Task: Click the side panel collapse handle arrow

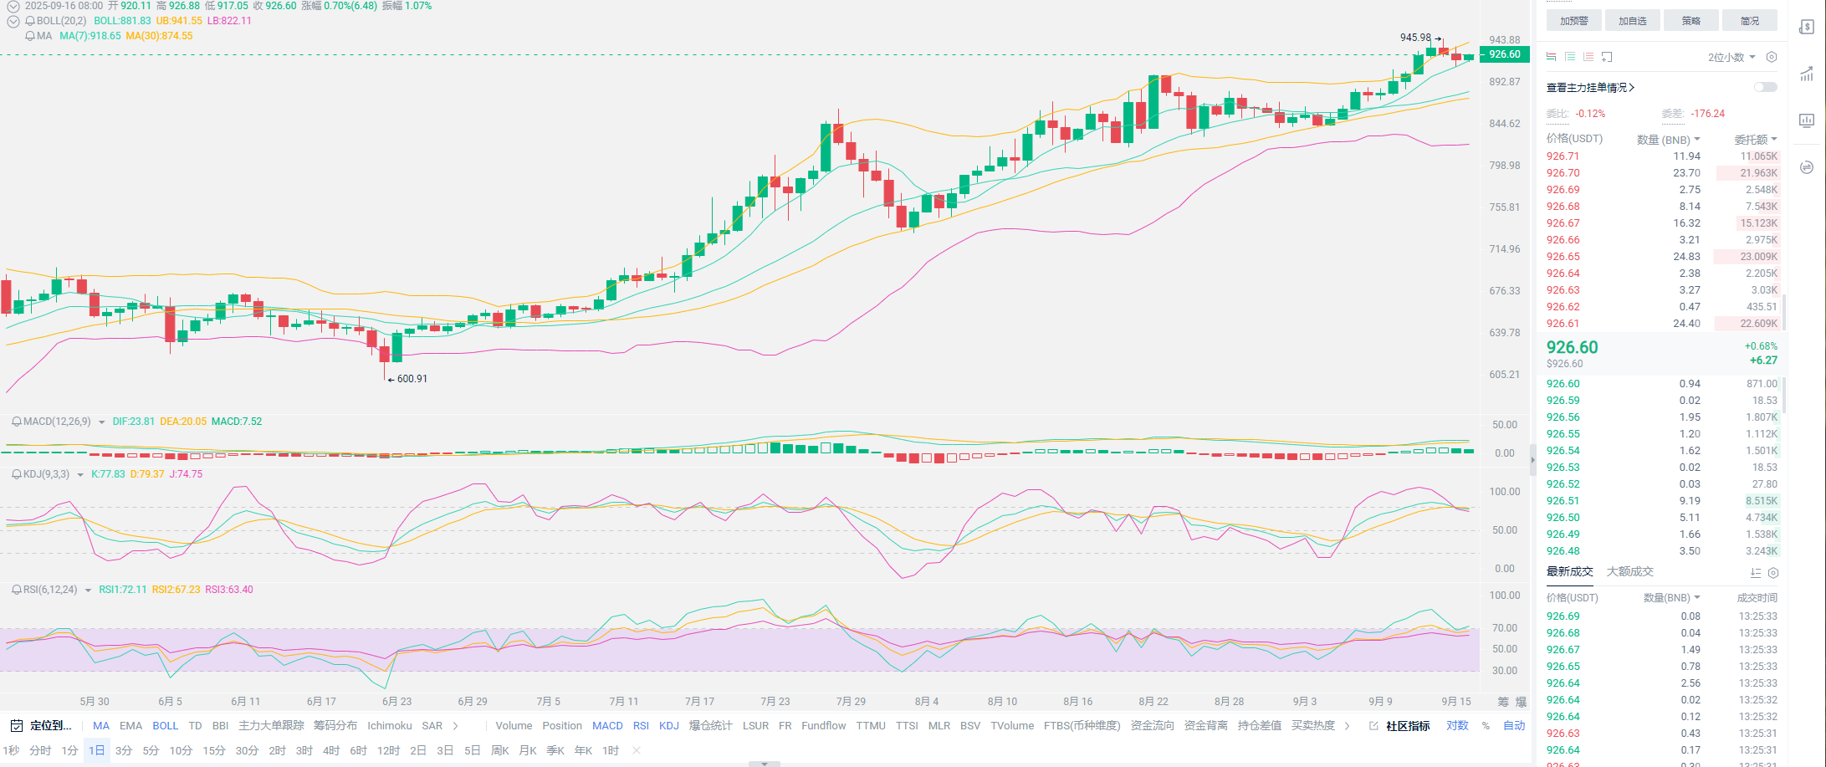Action: pyautogui.click(x=1533, y=459)
